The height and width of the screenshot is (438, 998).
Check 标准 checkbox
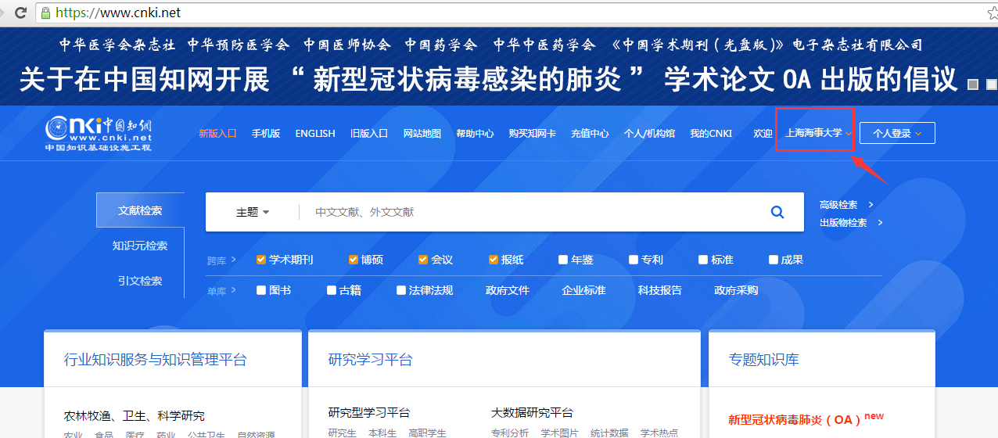[703, 260]
